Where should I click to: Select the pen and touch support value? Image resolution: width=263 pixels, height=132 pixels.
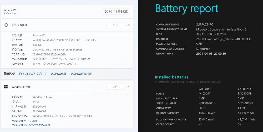[x=55, y=64]
